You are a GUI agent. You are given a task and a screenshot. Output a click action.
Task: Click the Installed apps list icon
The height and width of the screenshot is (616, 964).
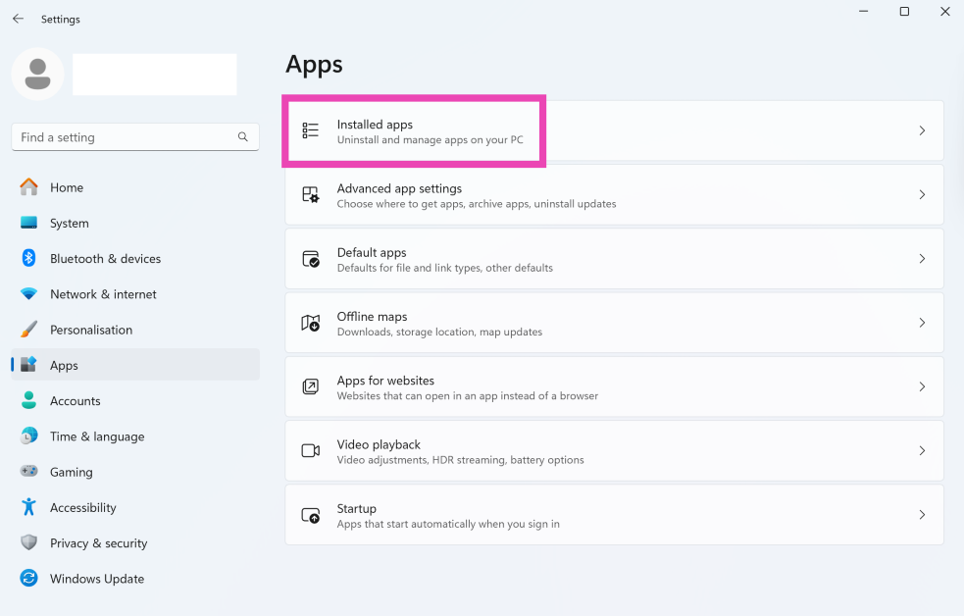[x=311, y=130]
